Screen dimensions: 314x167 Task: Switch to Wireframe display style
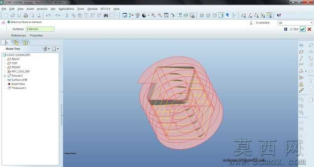tap(202, 16)
